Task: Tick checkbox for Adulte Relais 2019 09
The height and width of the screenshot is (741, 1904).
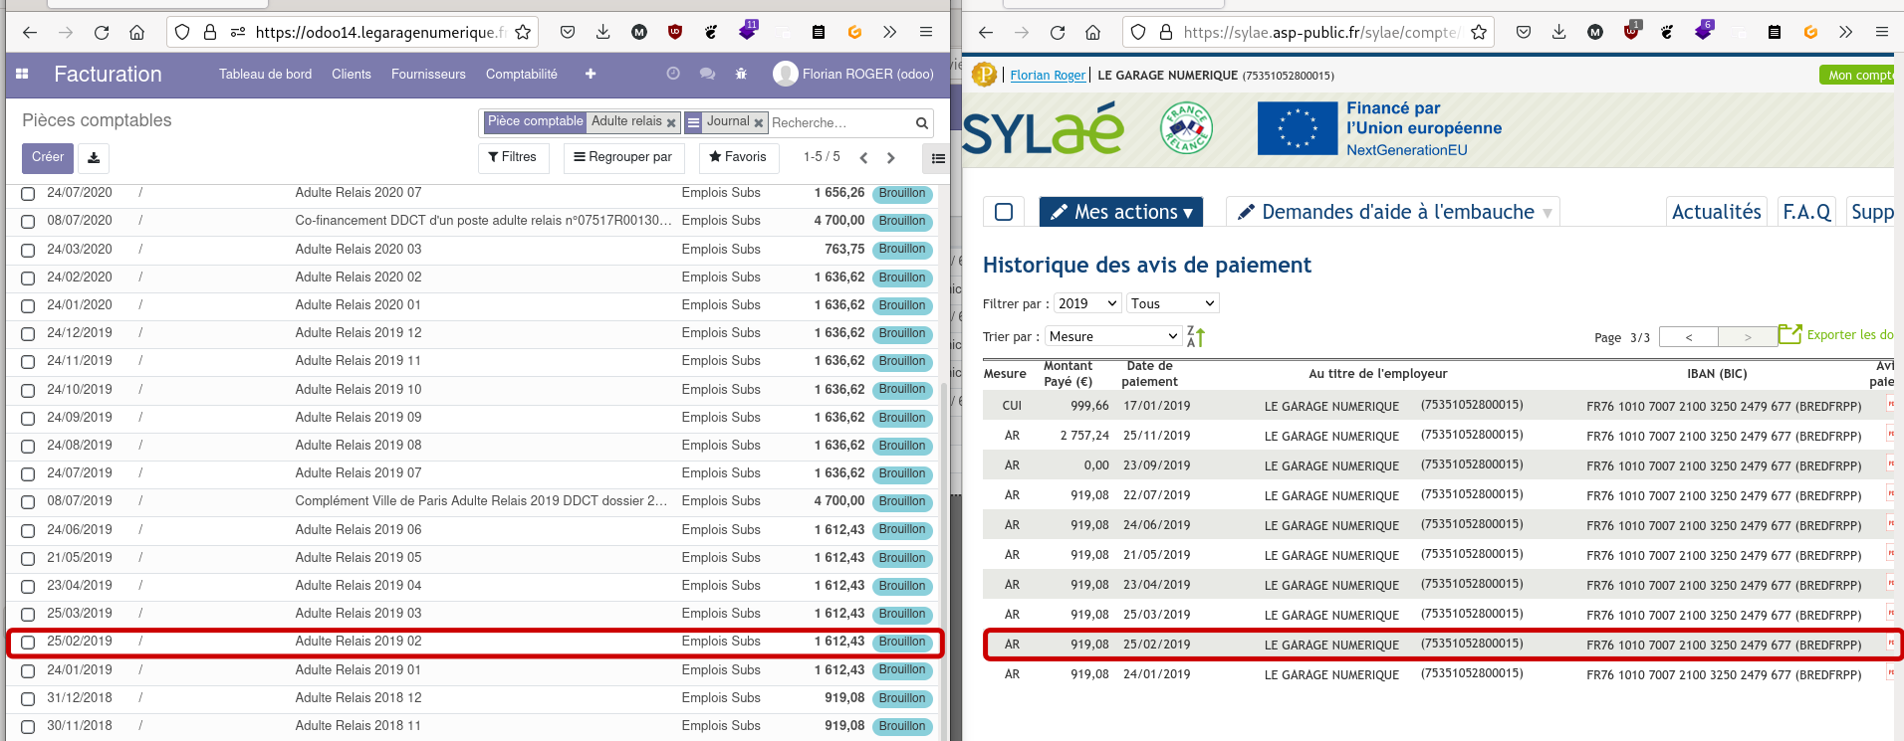Action: click(28, 418)
